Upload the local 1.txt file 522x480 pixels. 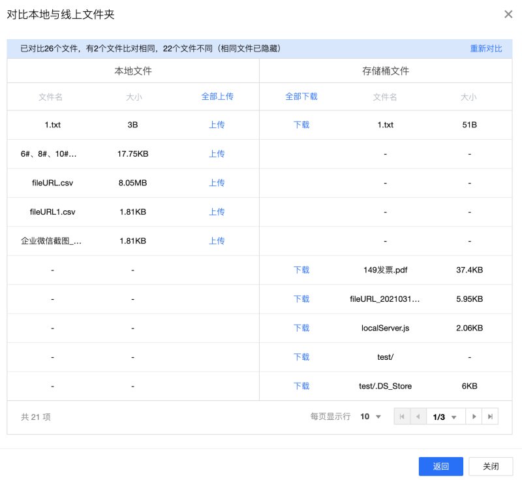pyautogui.click(x=217, y=125)
